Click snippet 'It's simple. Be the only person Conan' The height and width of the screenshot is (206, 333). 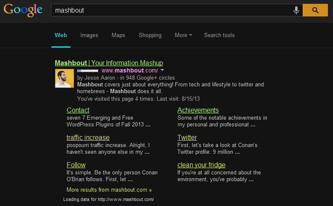pyautogui.click(x=112, y=172)
